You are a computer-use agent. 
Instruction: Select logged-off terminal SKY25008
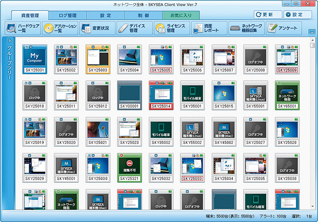coord(255,59)
